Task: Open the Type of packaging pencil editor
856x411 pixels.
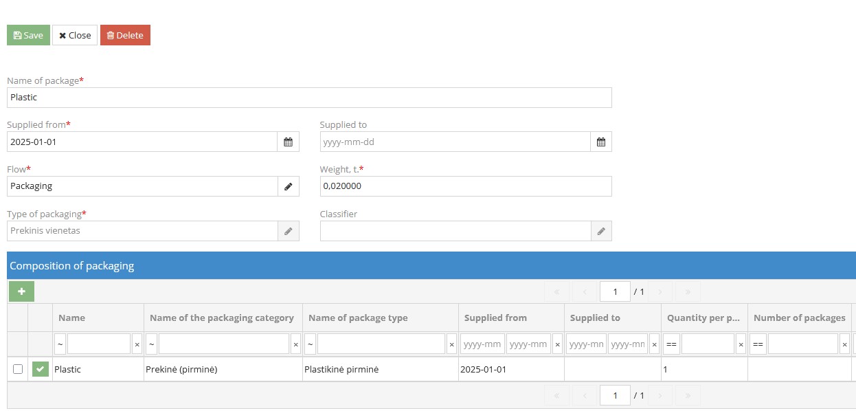Action: pos(289,231)
